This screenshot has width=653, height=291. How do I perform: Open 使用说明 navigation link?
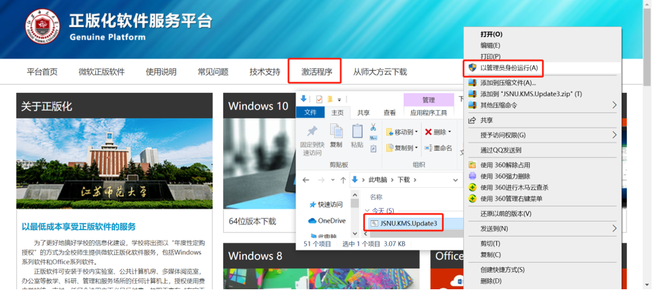161,71
